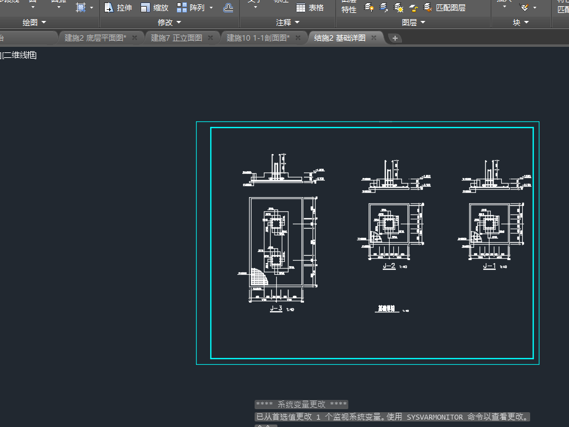569x427 pixels.
Task: Click Match Layer (匹配图层) tool
Action: click(x=444, y=7)
